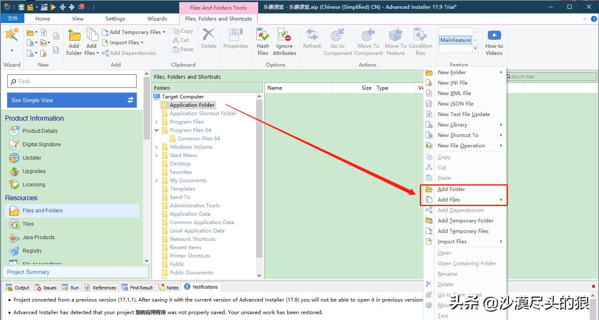Switch to the Wizards ribbon tab
Screen dimensions: 599x320
[157, 18]
